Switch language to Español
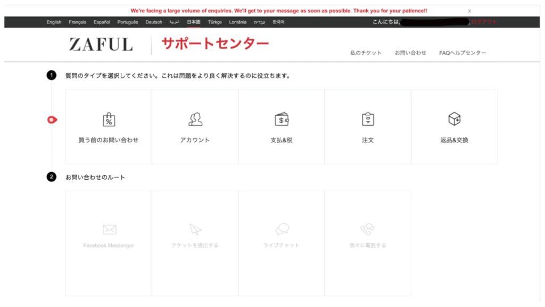The width and height of the screenshot is (545, 307). 102,22
